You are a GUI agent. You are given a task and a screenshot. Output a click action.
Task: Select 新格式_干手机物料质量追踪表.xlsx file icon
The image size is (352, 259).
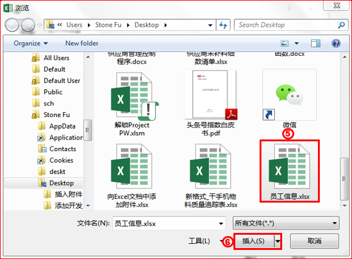pos(210,166)
